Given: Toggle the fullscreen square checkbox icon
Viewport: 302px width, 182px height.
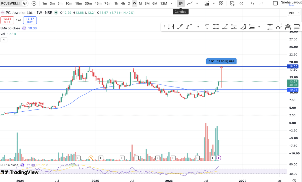Looking at the screenshot, I should click(x=276, y=4).
